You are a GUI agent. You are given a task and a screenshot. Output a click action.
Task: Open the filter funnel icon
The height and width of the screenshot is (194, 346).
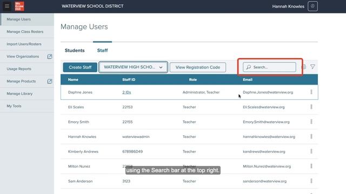[312, 67]
